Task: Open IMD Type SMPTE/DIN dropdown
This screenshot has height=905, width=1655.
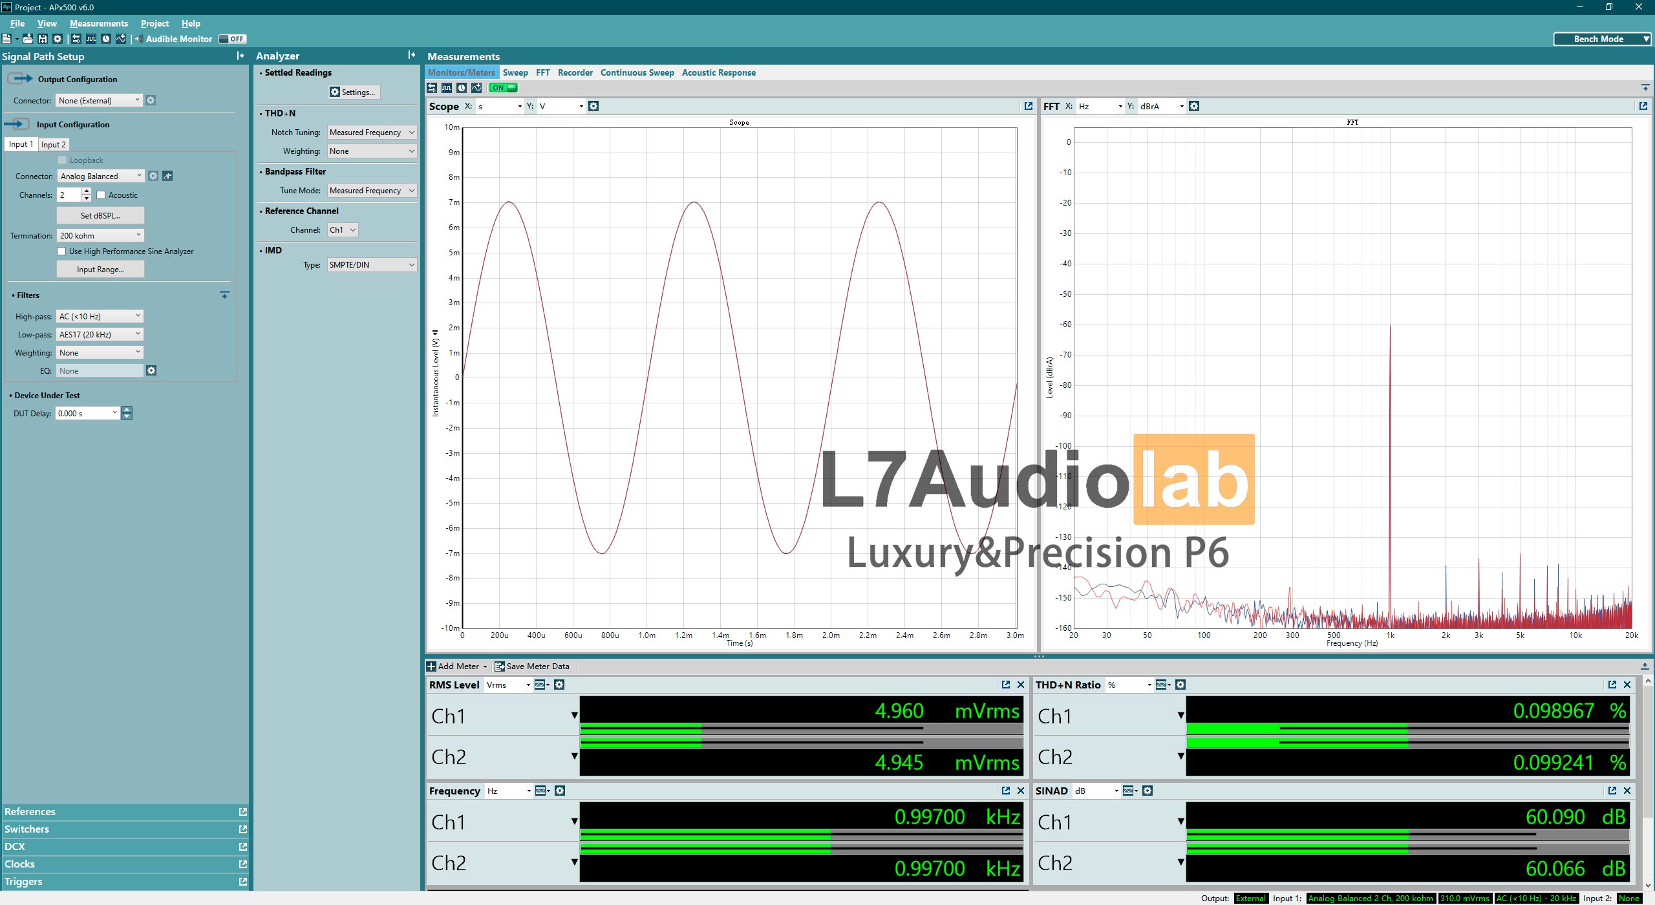Action: pos(372,264)
